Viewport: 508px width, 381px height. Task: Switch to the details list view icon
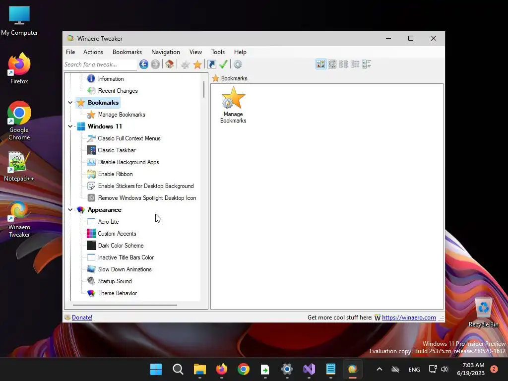pos(355,64)
